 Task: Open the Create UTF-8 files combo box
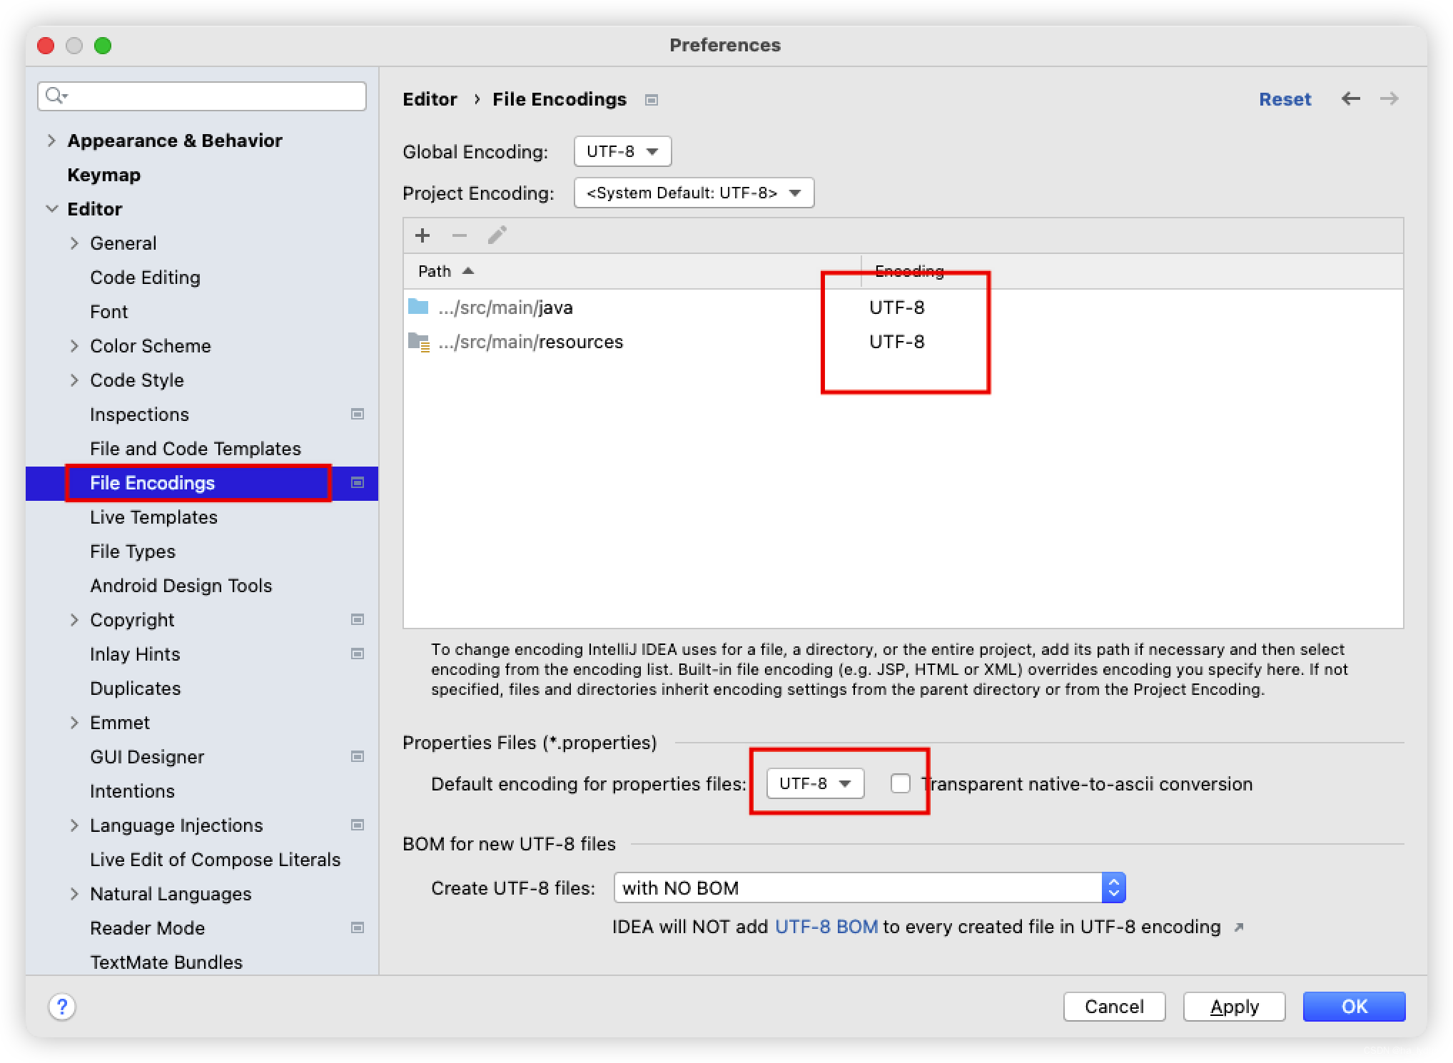click(869, 888)
